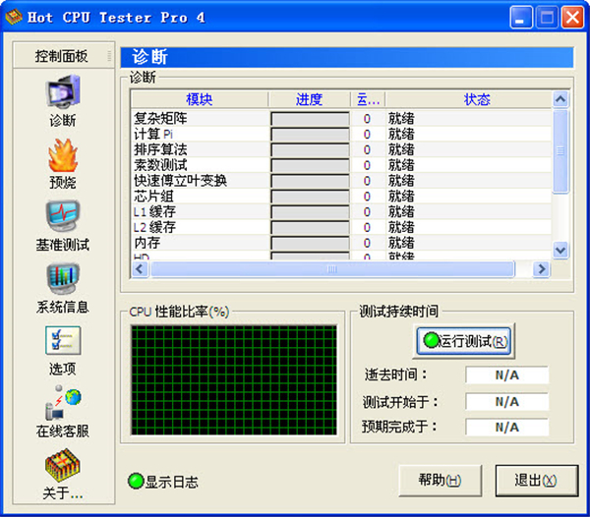The width and height of the screenshot is (590, 517).
Task: Click the 预期完成于 N/A field
Action: pyautogui.click(x=506, y=428)
